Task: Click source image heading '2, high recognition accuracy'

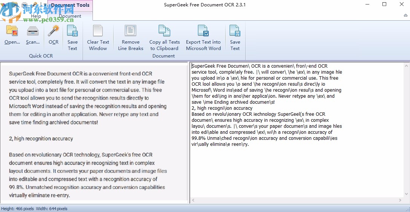Action: click(x=41, y=139)
